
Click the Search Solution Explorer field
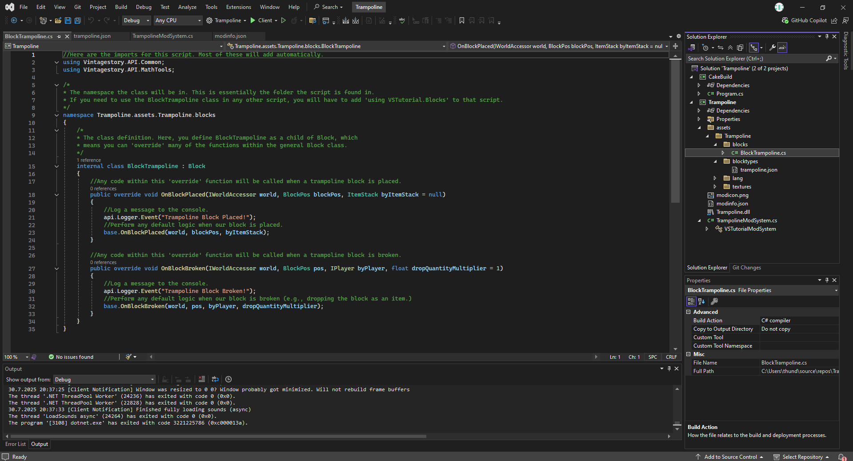point(756,59)
